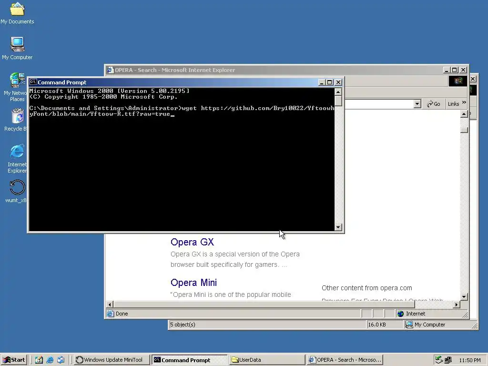Switch to OPERA - Search taskbar button

pyautogui.click(x=345, y=360)
